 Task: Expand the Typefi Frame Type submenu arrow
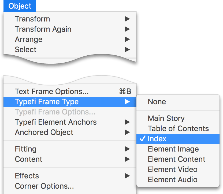click(x=127, y=102)
